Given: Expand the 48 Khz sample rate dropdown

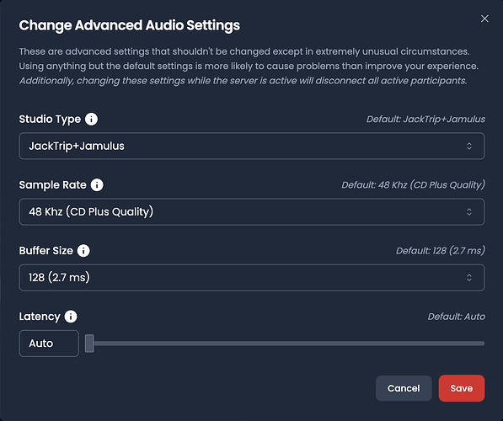Looking at the screenshot, I should tap(252, 211).
